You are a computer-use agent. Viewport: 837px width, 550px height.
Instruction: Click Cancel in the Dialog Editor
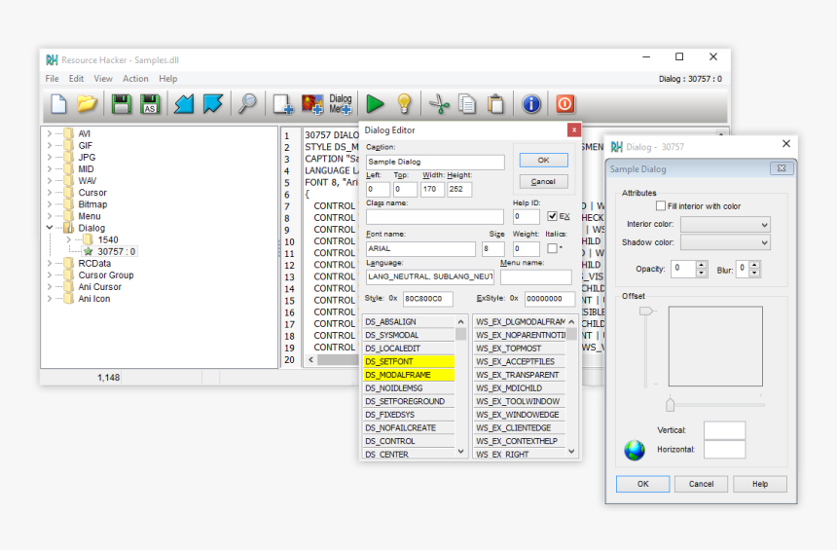[x=543, y=182]
